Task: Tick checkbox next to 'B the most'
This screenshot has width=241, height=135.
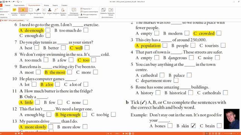Action: click(x=69, y=72)
